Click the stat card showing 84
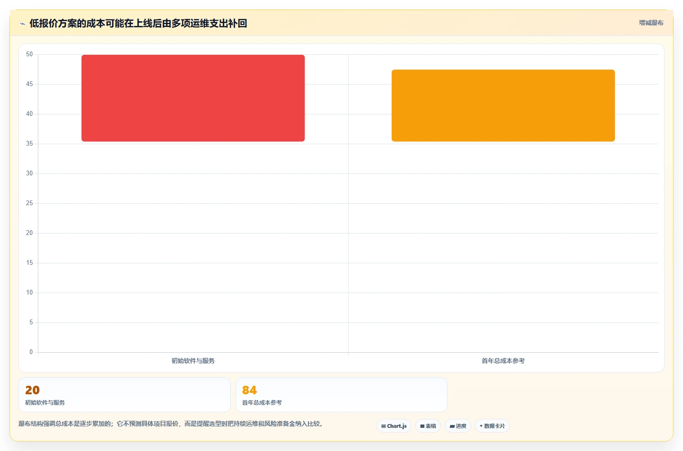This screenshot has width=683, height=451. [341, 395]
